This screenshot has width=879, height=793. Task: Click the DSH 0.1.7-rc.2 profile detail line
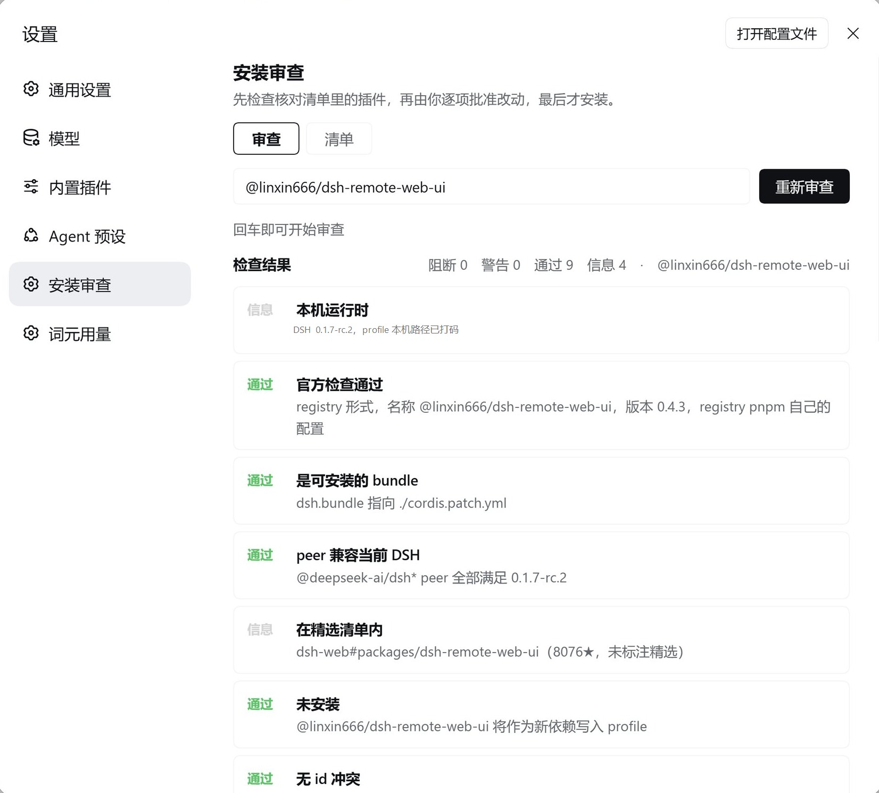(x=376, y=330)
